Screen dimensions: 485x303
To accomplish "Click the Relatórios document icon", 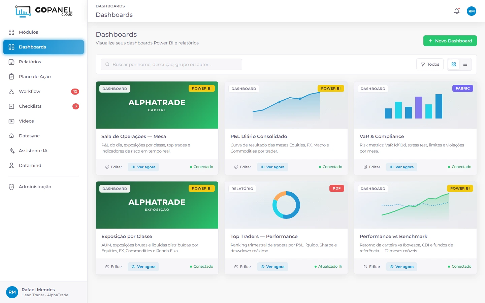I will pos(11,62).
